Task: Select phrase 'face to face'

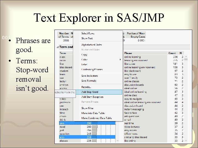Action: coord(131,113)
